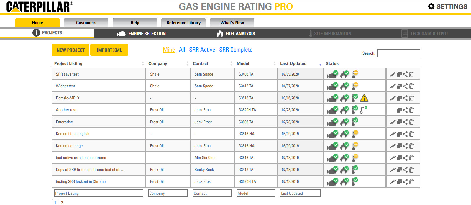471x205 pixels.
Task: Sort the table by Contact column
Action: tap(231, 64)
